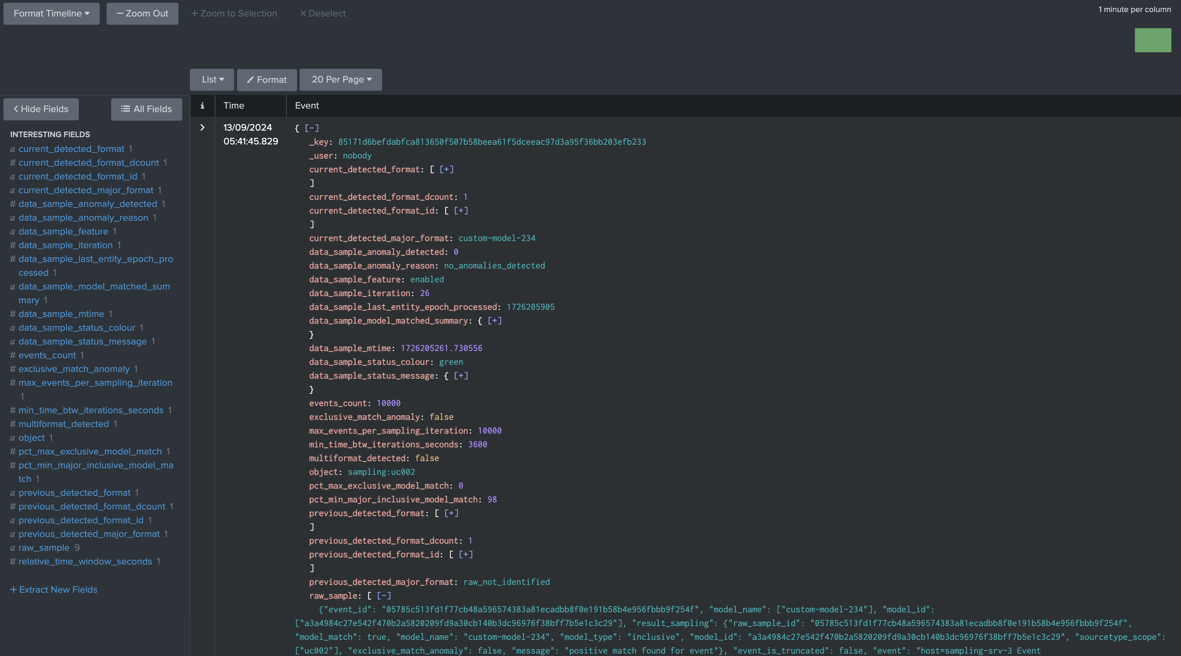Select max_events_per_sampling_iteration sidebar field

coord(95,383)
